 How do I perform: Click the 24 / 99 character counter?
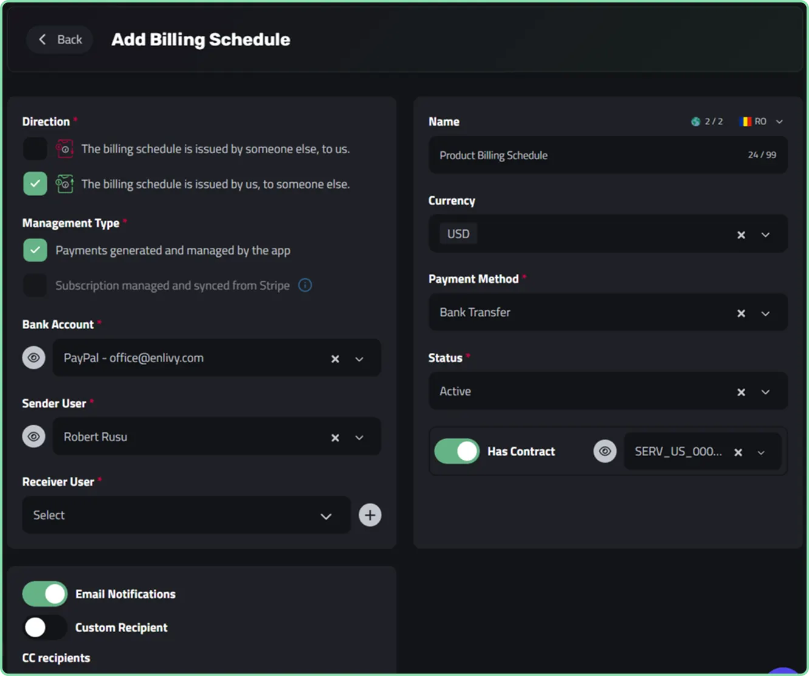tap(762, 155)
